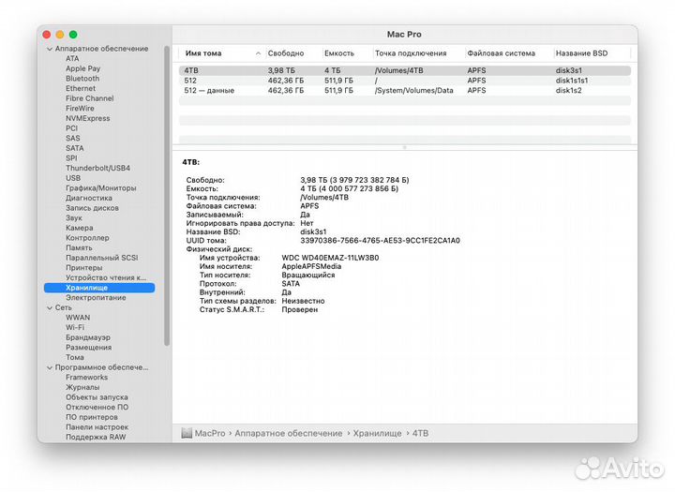Screen dimensions: 675x492
Task: Click device name WDC WD40EMAZ-11LW3B0
Action: [330, 258]
